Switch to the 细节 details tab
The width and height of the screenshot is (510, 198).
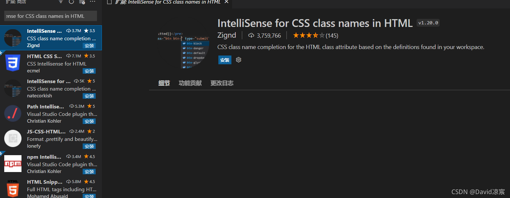pyautogui.click(x=164, y=83)
